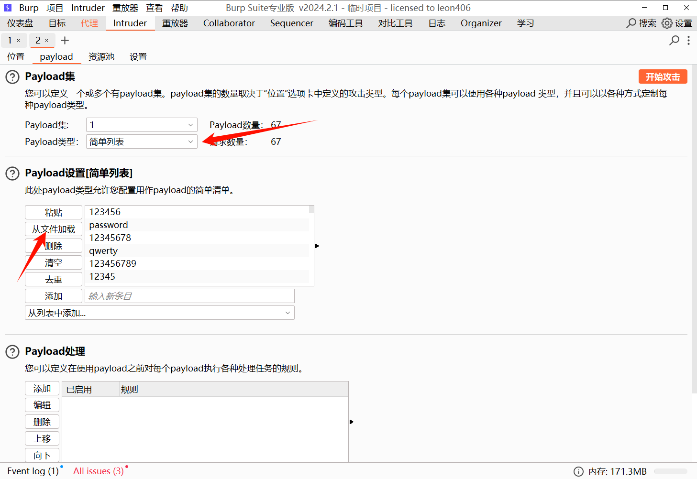Switch to the Organizer tab

click(x=481, y=23)
